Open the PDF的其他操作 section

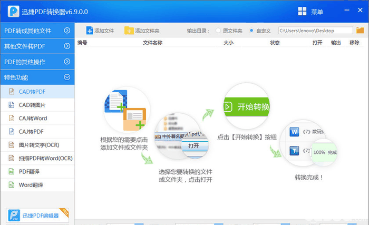point(37,62)
